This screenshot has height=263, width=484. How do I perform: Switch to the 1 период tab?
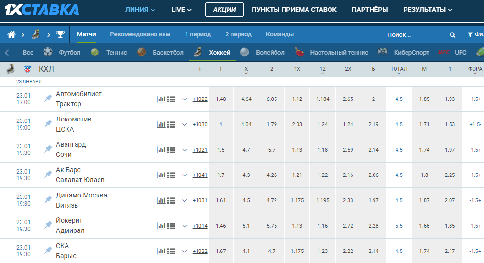pyautogui.click(x=198, y=34)
